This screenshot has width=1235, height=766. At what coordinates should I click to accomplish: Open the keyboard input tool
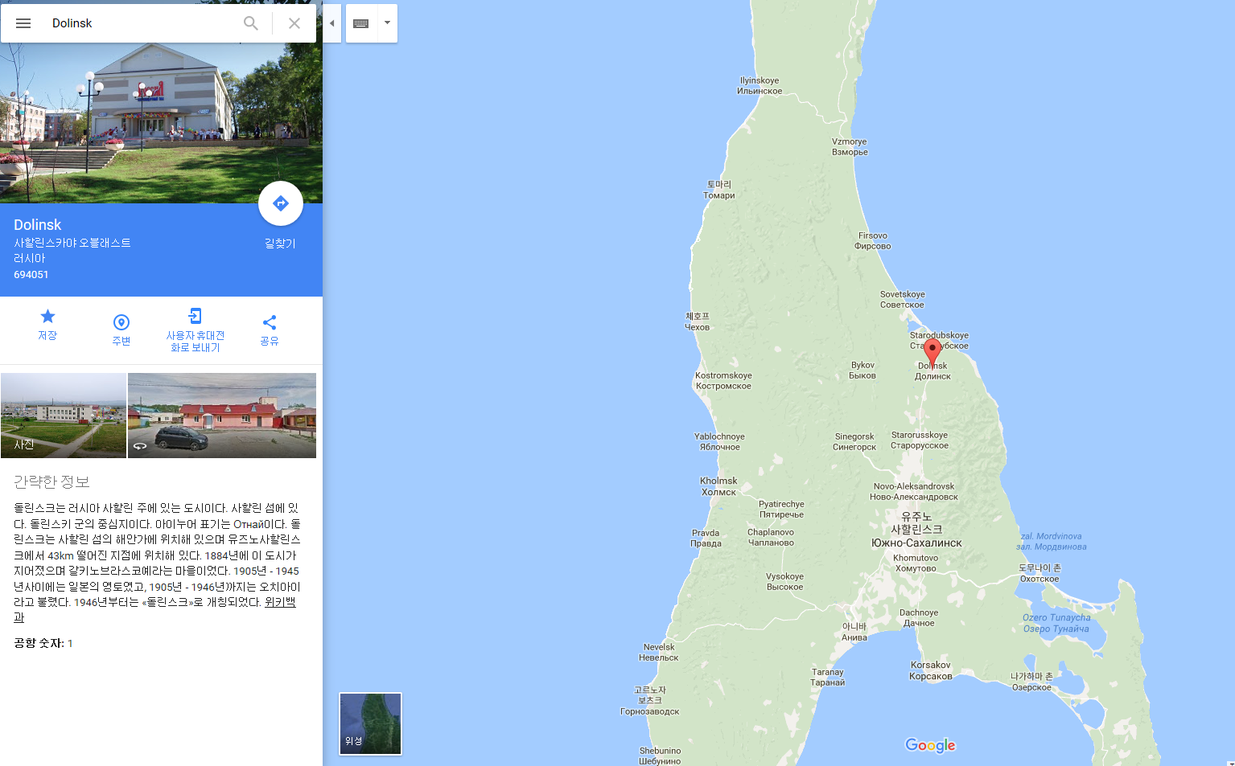coord(361,23)
